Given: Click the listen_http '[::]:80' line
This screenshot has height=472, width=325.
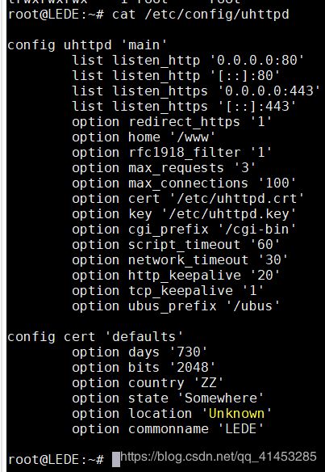Looking at the screenshot, I should point(176,75).
